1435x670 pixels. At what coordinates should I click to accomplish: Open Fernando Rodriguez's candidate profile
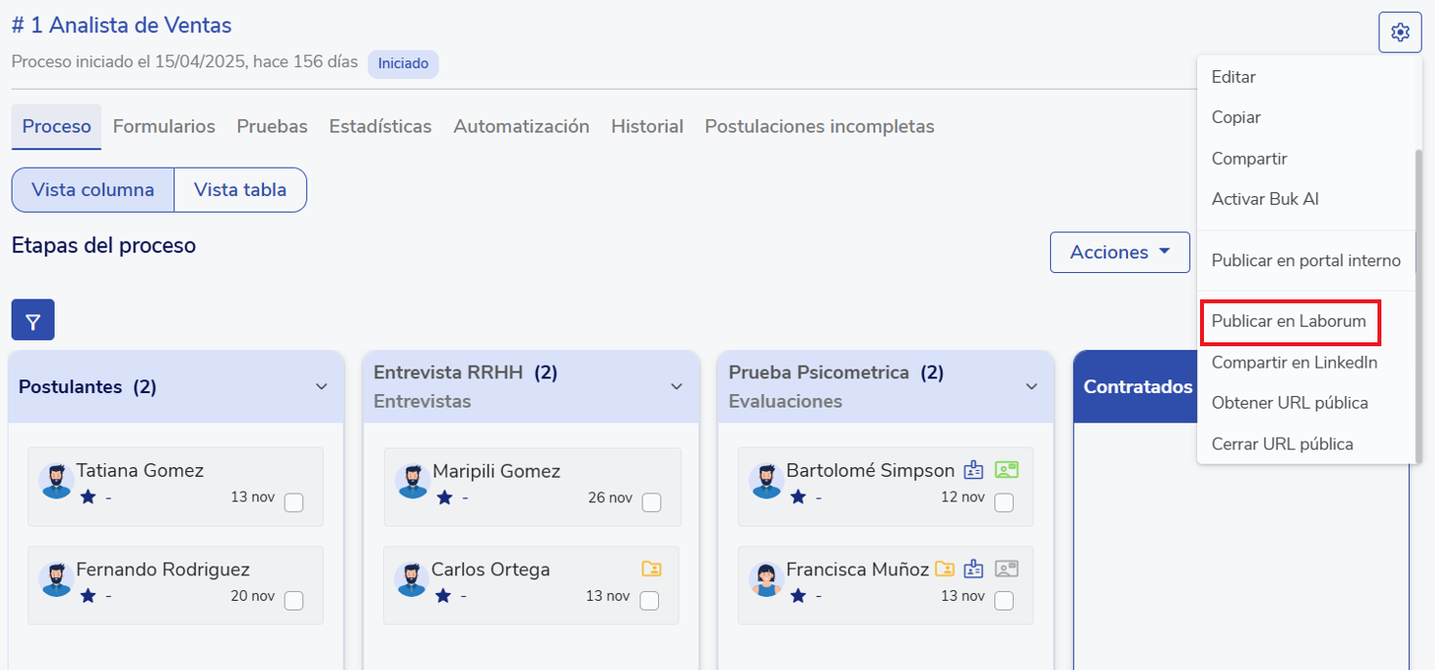(x=163, y=570)
